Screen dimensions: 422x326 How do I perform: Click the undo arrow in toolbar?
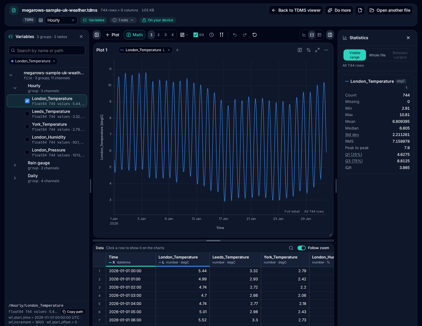[x=235, y=35]
